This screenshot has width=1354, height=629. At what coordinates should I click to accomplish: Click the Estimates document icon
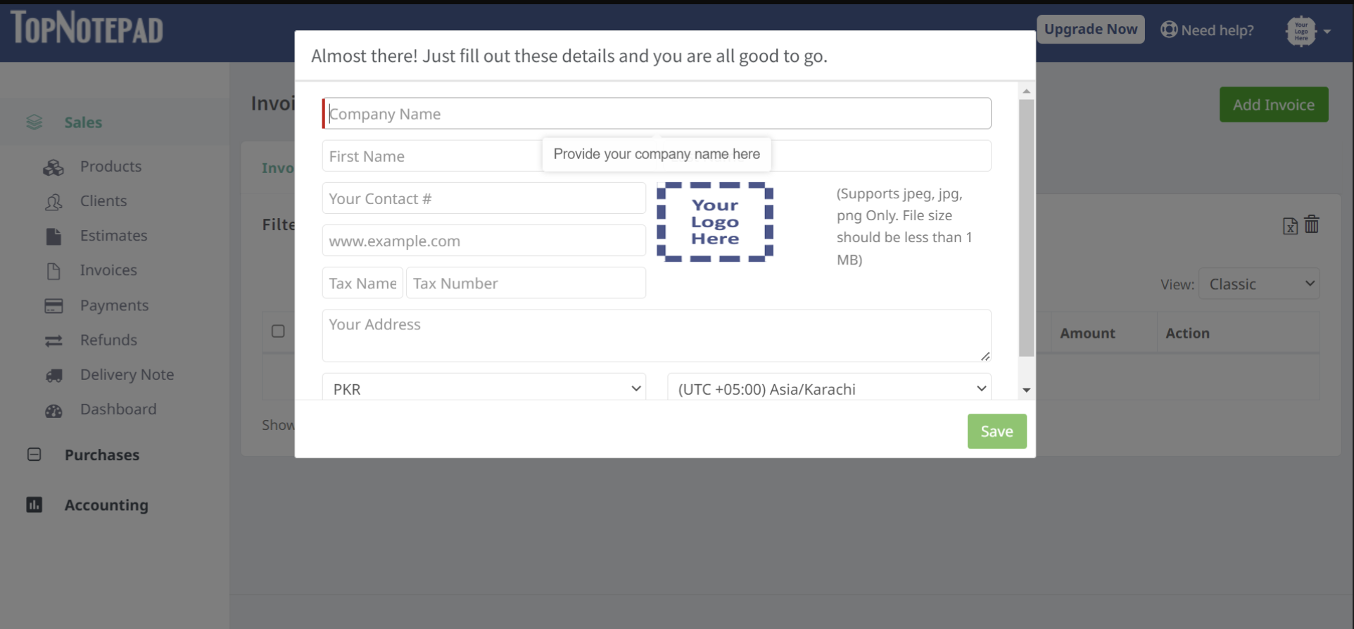click(x=53, y=236)
